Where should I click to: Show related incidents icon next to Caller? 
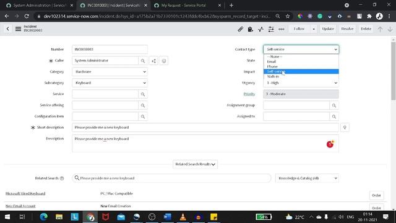pos(154,61)
